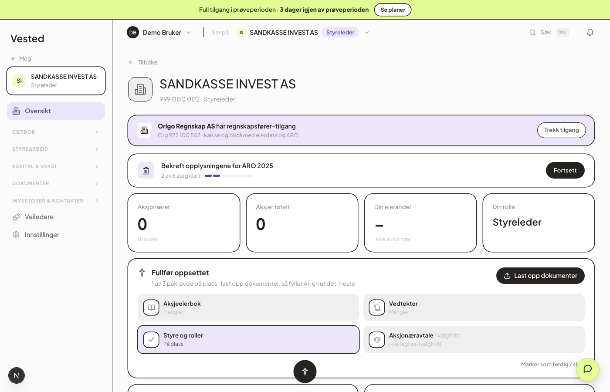Select the Vedtekter setup item
The width and height of the screenshot is (610, 392).
[x=474, y=308]
